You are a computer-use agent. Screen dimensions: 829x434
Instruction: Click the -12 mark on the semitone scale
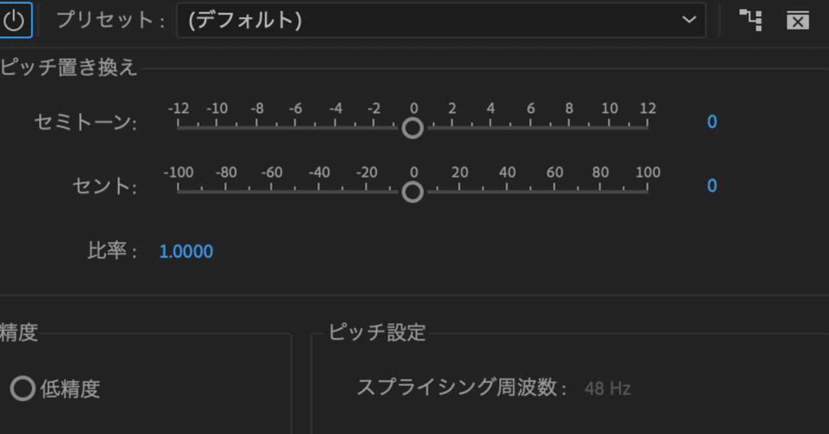coord(179,108)
